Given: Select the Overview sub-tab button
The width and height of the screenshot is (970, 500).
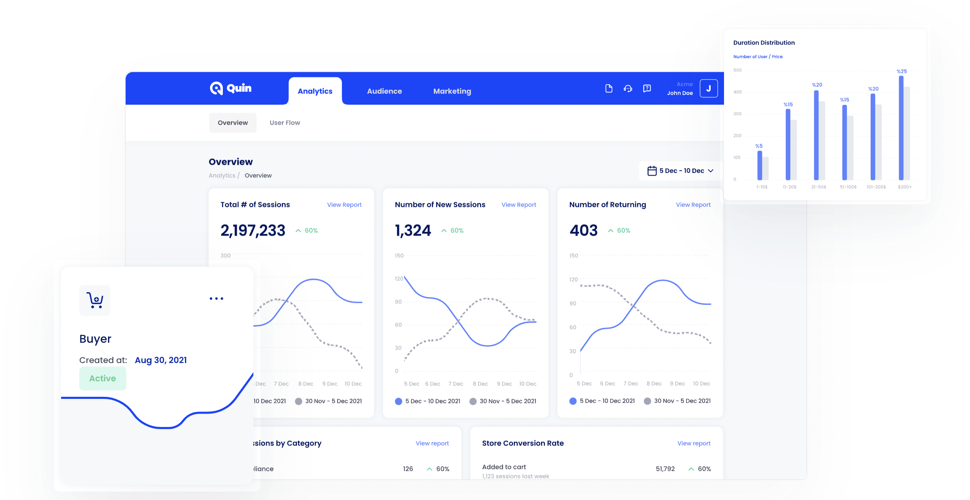Looking at the screenshot, I should pos(232,123).
